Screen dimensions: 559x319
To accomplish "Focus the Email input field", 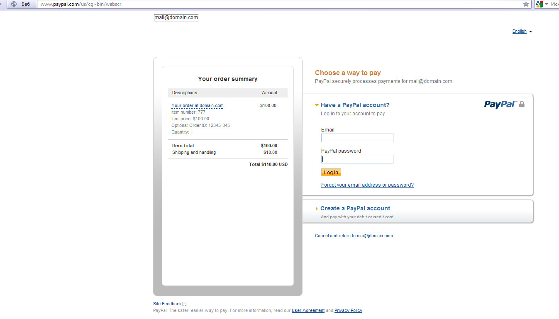I will [x=357, y=138].
